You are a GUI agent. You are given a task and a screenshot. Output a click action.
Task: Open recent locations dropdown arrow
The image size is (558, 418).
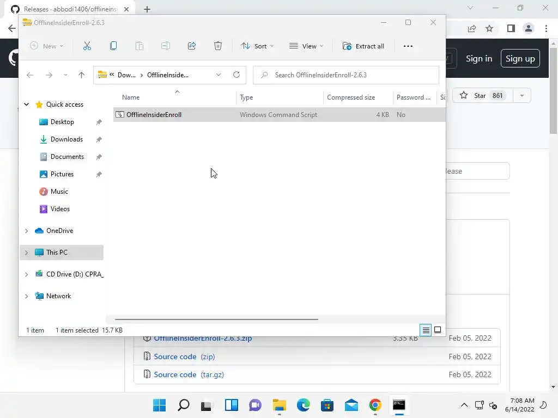[65, 75]
